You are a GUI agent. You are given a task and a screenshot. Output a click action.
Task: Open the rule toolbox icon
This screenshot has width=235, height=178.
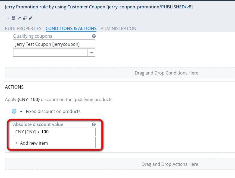click(13, 18)
